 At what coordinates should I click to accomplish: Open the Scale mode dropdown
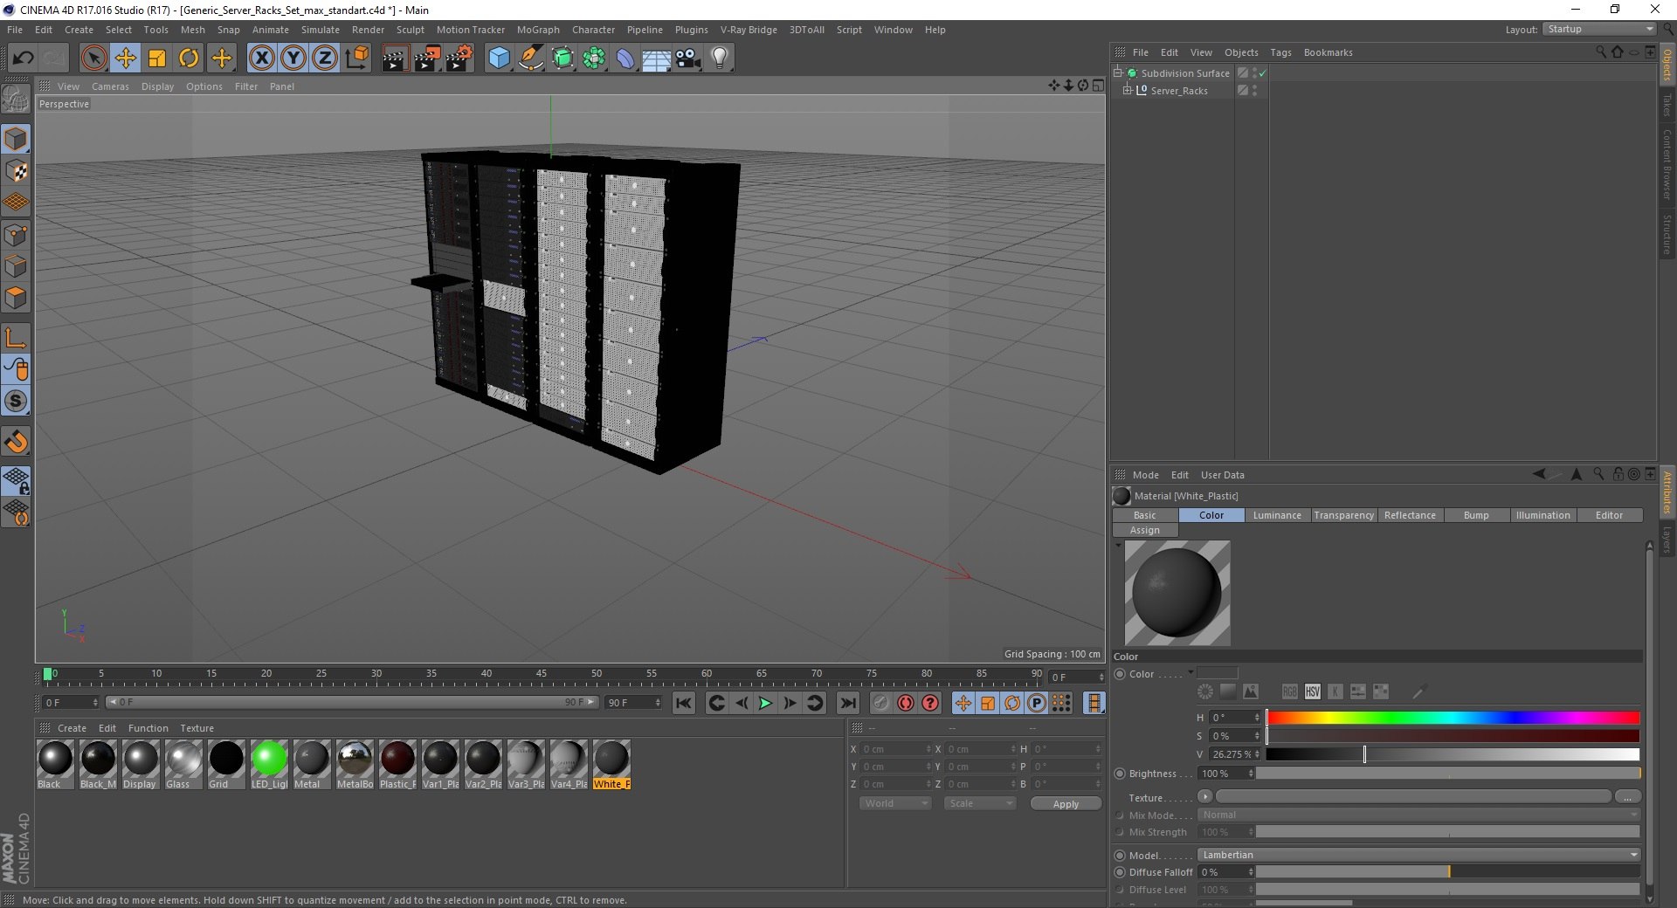pos(980,803)
